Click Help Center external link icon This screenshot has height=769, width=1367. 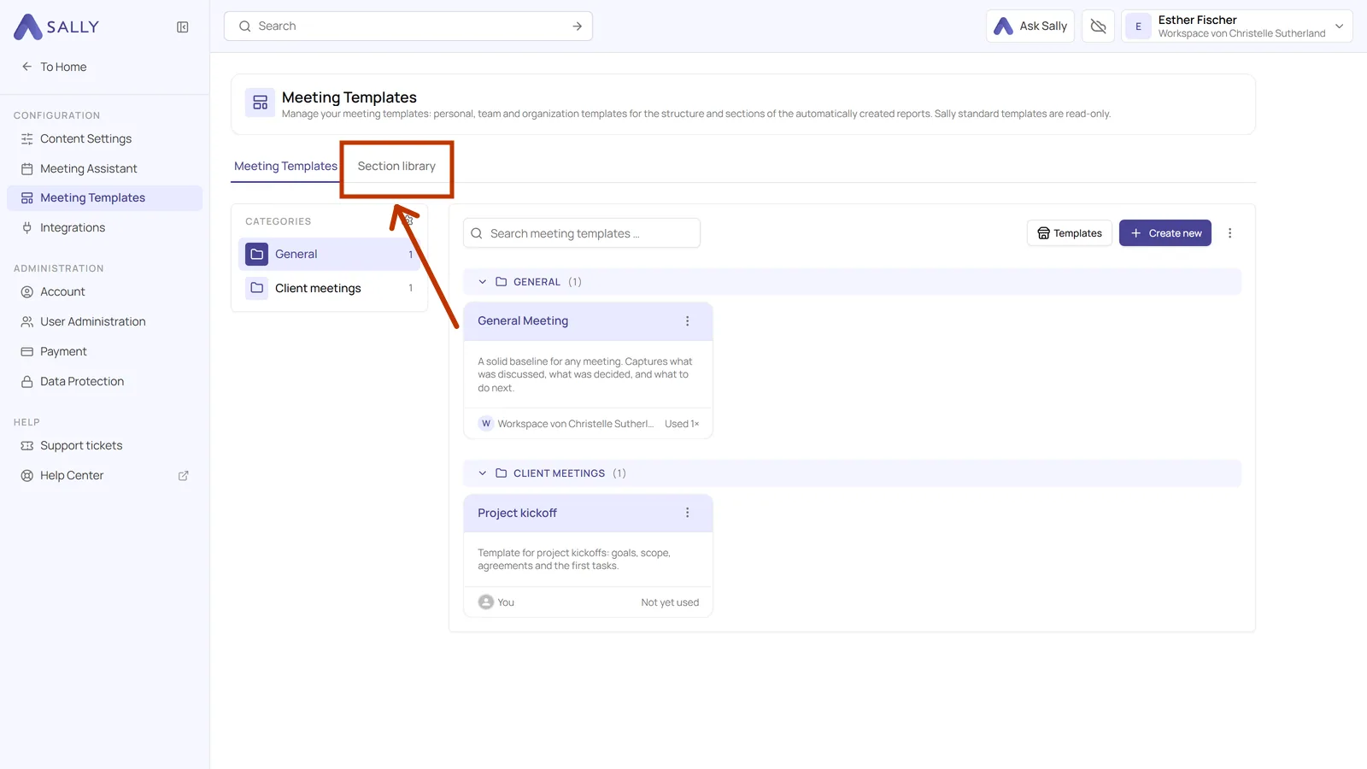coord(183,476)
